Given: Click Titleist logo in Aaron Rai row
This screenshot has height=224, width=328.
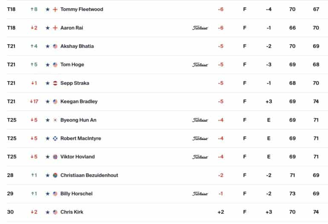Looking at the screenshot, I should tap(200, 28).
